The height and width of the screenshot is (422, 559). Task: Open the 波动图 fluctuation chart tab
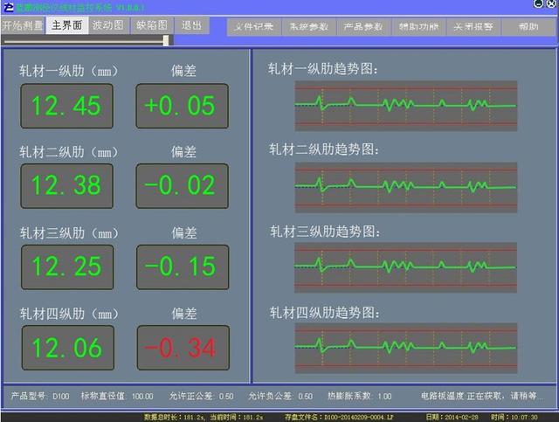click(107, 25)
